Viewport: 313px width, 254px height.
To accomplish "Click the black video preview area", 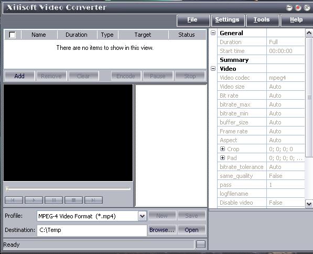I will click(68, 133).
